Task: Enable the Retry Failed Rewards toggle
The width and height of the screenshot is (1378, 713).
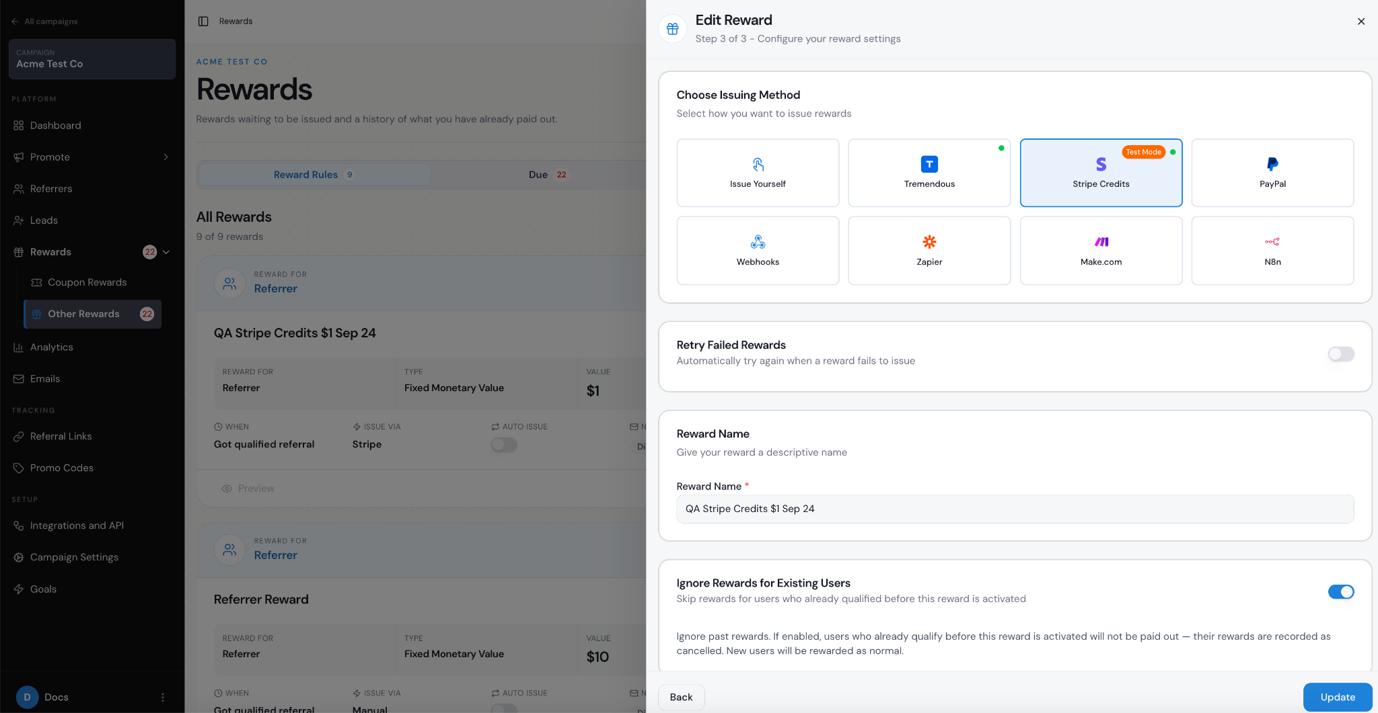Action: 1340,354
